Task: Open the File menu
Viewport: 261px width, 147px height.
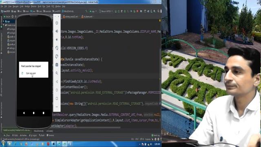Action: pos(2,7)
